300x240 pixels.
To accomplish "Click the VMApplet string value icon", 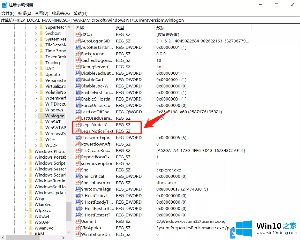I will [78, 228].
